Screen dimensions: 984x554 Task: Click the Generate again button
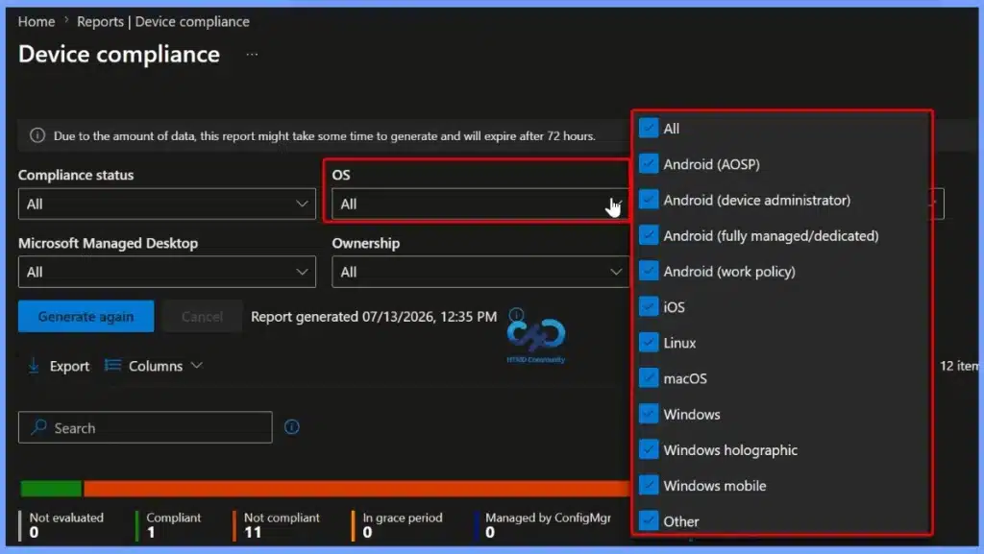(x=86, y=317)
